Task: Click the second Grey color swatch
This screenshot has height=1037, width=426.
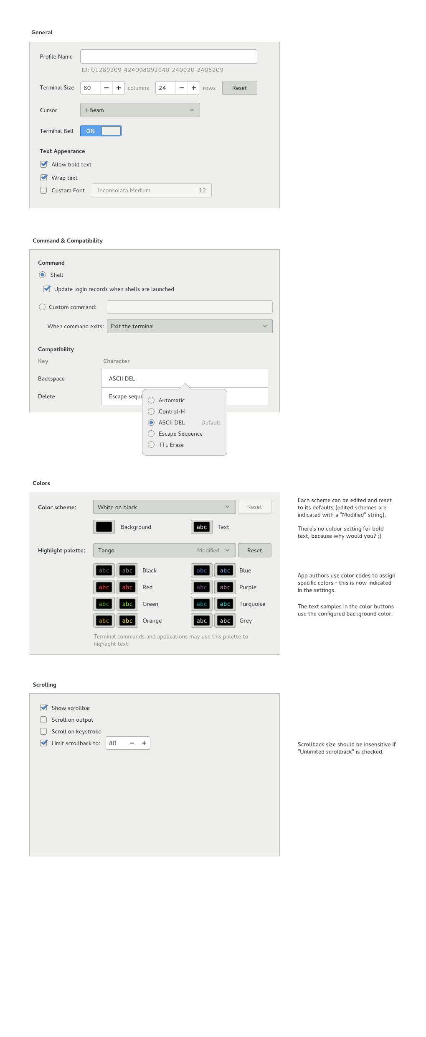Action: coord(225,621)
